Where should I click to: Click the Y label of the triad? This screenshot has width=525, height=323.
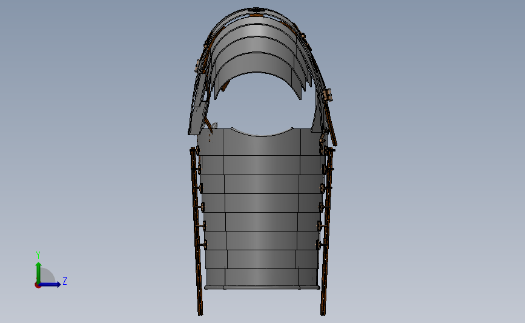[x=38, y=255]
